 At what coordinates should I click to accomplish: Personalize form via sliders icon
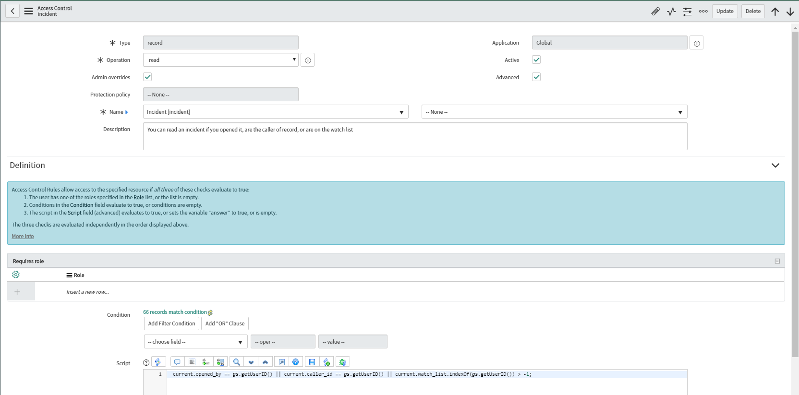coord(688,11)
